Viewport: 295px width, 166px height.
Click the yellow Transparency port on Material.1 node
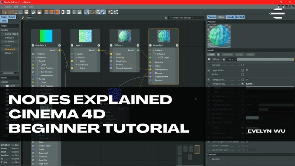point(150,69)
